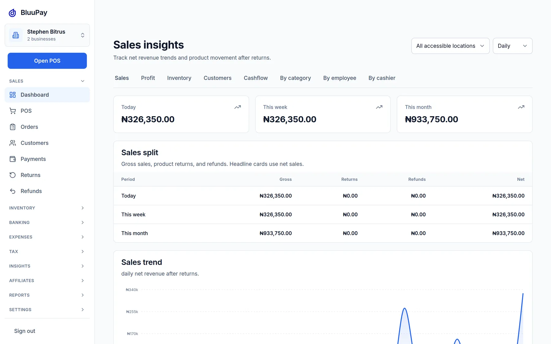Expand the AFFILIATES sidebar section

(47, 280)
